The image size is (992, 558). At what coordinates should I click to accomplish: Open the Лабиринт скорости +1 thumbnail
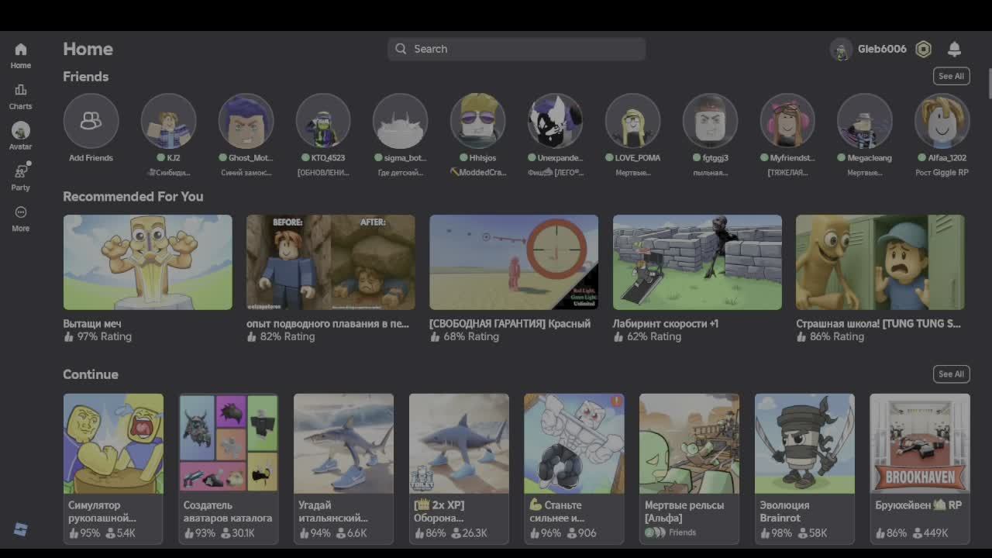697,263
